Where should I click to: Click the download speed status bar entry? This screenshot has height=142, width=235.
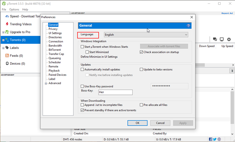(x=116, y=139)
